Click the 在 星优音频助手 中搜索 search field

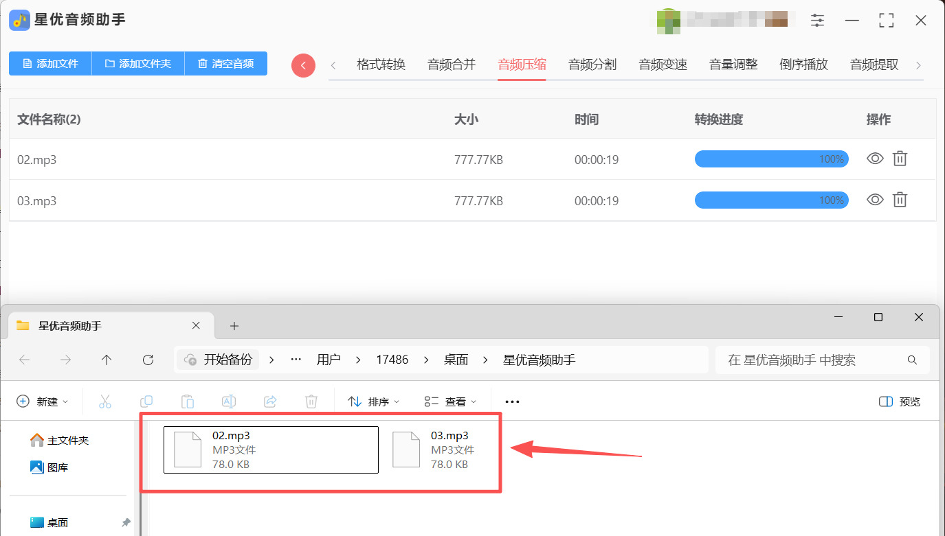tap(822, 360)
